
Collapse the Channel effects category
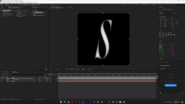point(32,14)
